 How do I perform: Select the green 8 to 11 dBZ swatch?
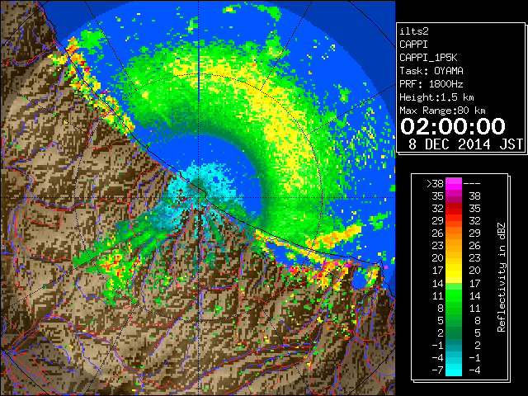coord(454,308)
